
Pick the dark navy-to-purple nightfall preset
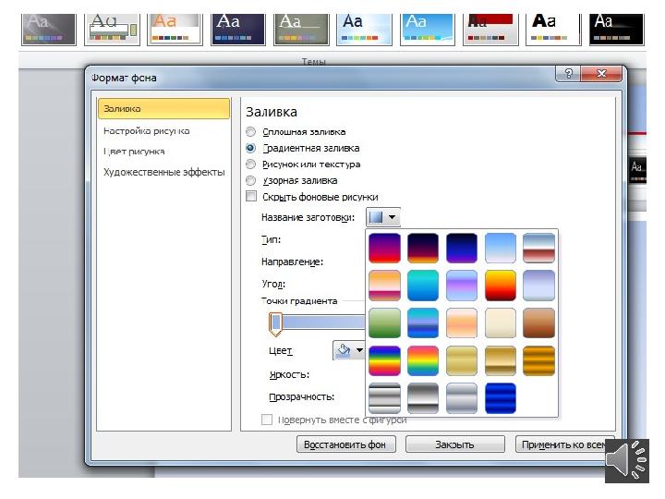[x=462, y=248]
